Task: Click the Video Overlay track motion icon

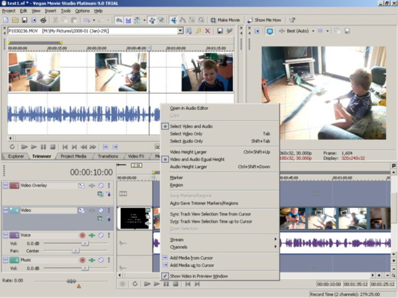Action: point(83,185)
